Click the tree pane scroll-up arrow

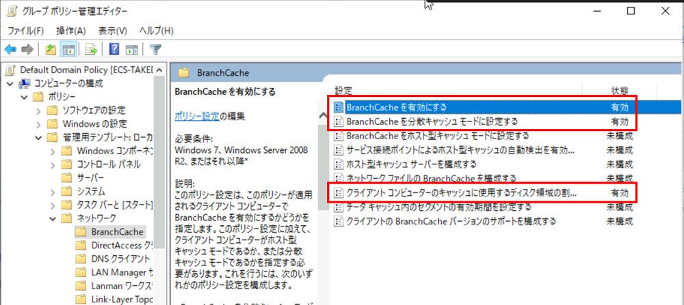(x=159, y=70)
